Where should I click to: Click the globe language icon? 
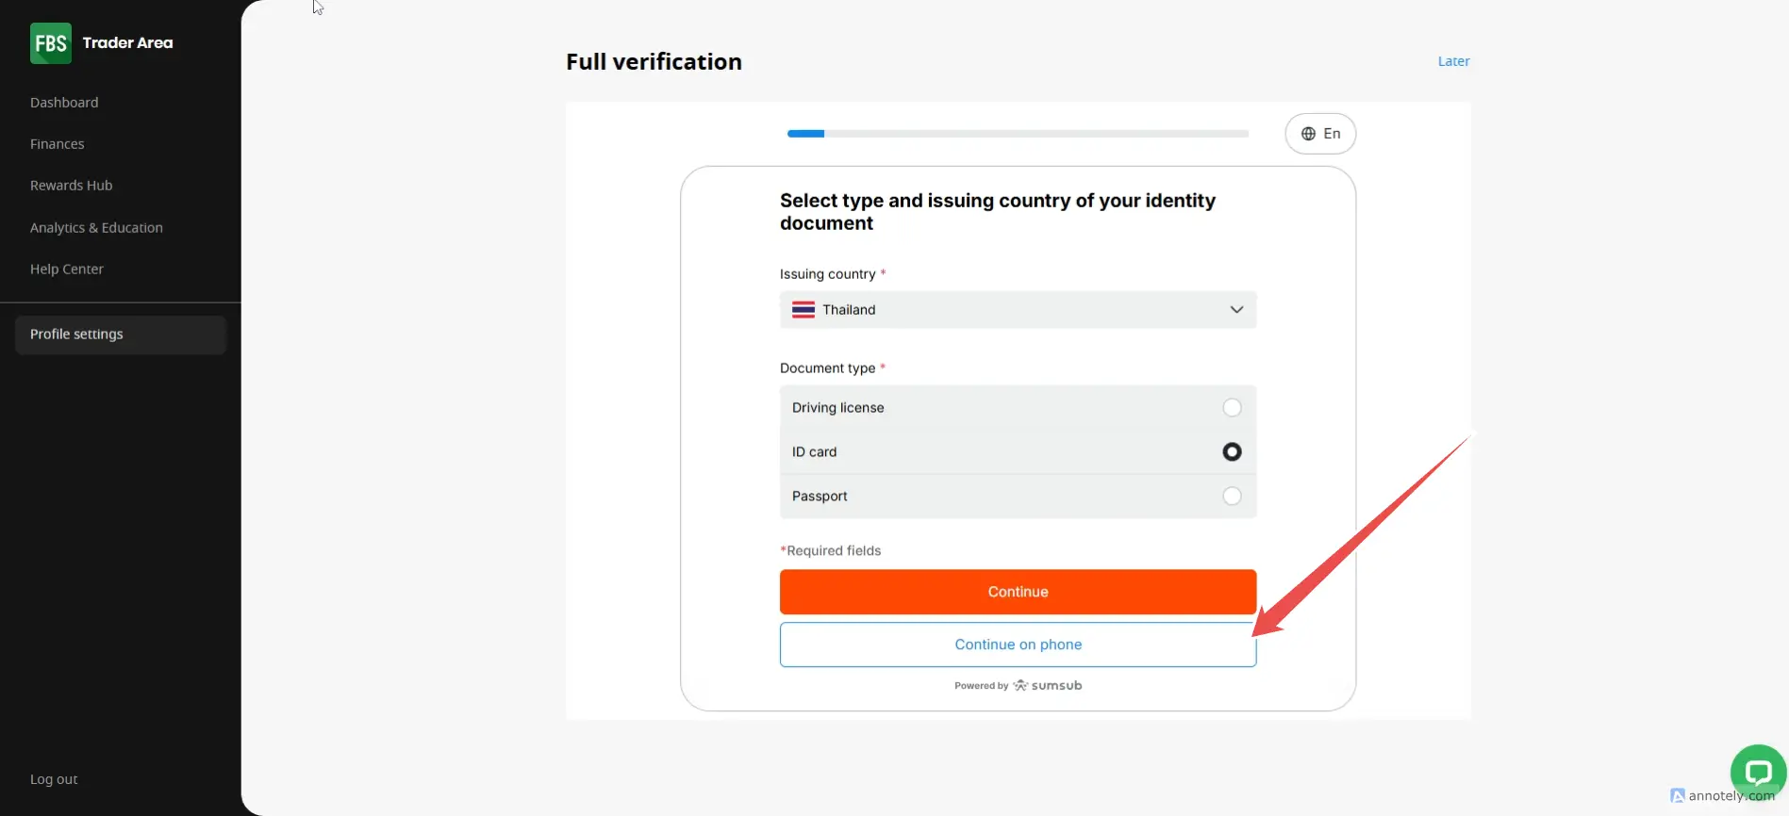[1308, 134]
